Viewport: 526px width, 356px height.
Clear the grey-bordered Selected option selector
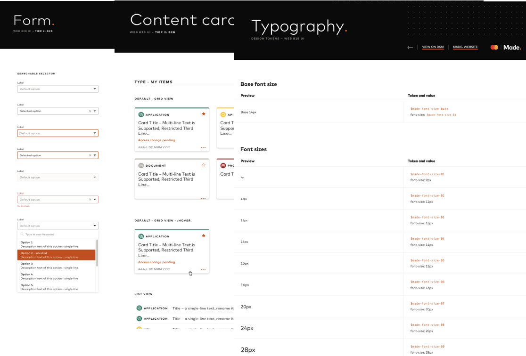[x=90, y=111]
